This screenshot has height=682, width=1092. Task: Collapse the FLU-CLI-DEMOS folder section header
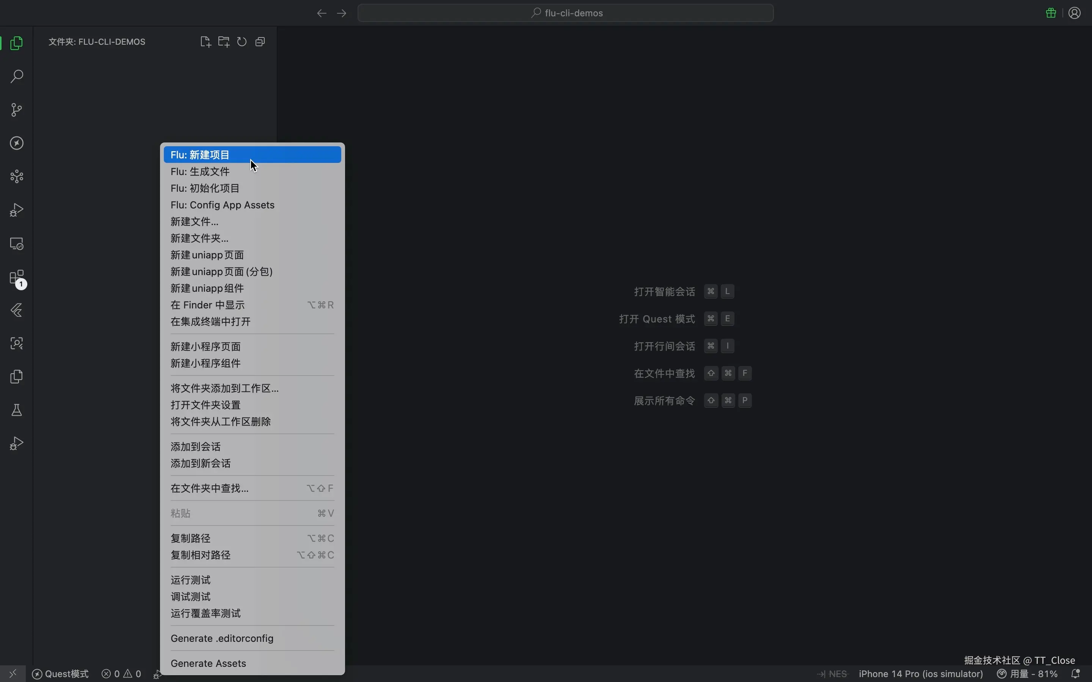(x=97, y=42)
